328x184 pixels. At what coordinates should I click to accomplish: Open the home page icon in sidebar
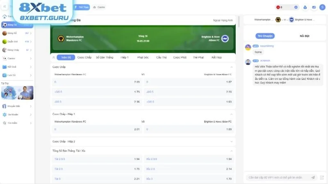[5, 16]
